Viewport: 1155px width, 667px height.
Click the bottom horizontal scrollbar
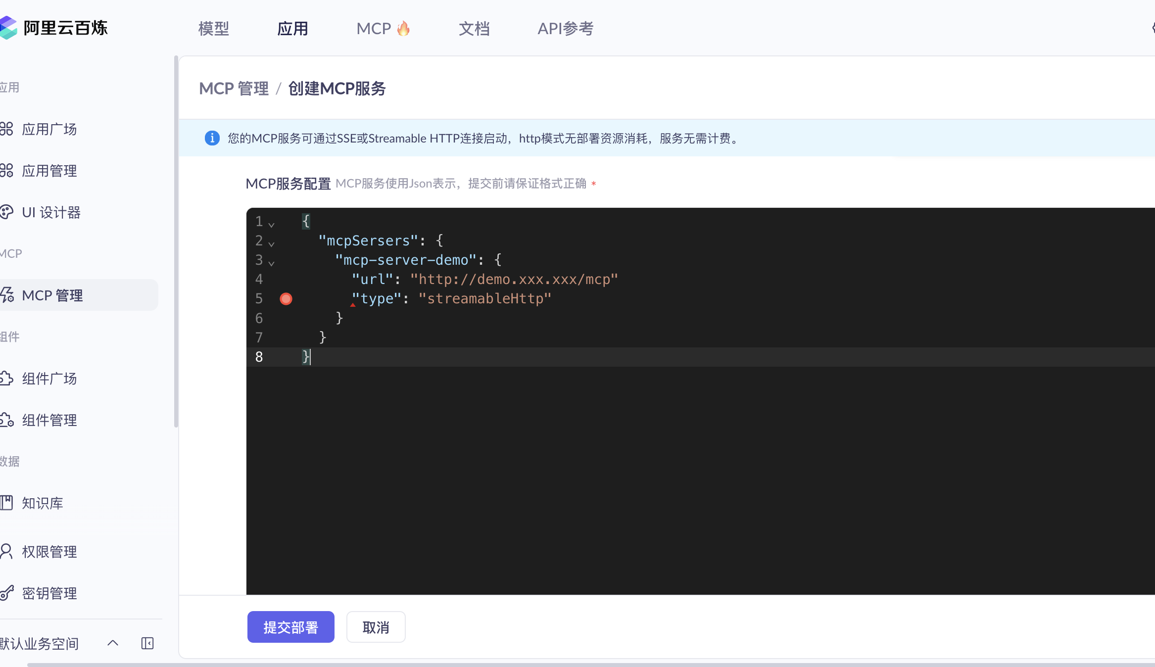pos(589,665)
